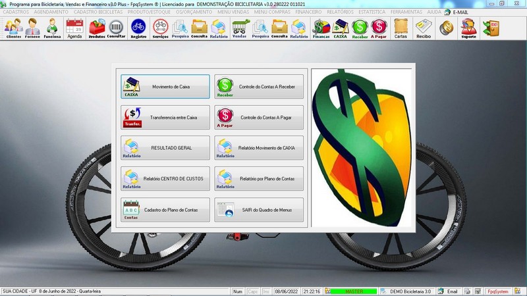Open Cadastro do Plano de Contas

point(165,210)
